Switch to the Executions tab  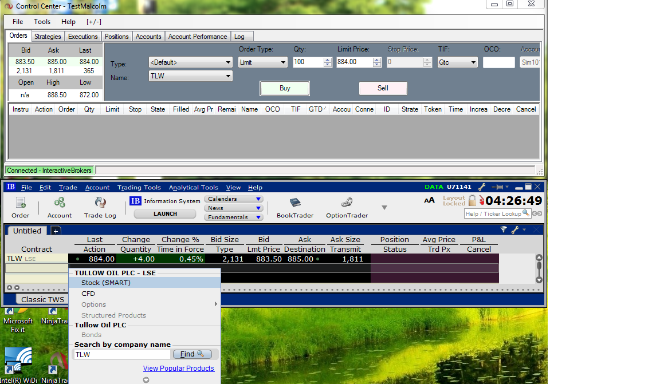[x=83, y=37]
